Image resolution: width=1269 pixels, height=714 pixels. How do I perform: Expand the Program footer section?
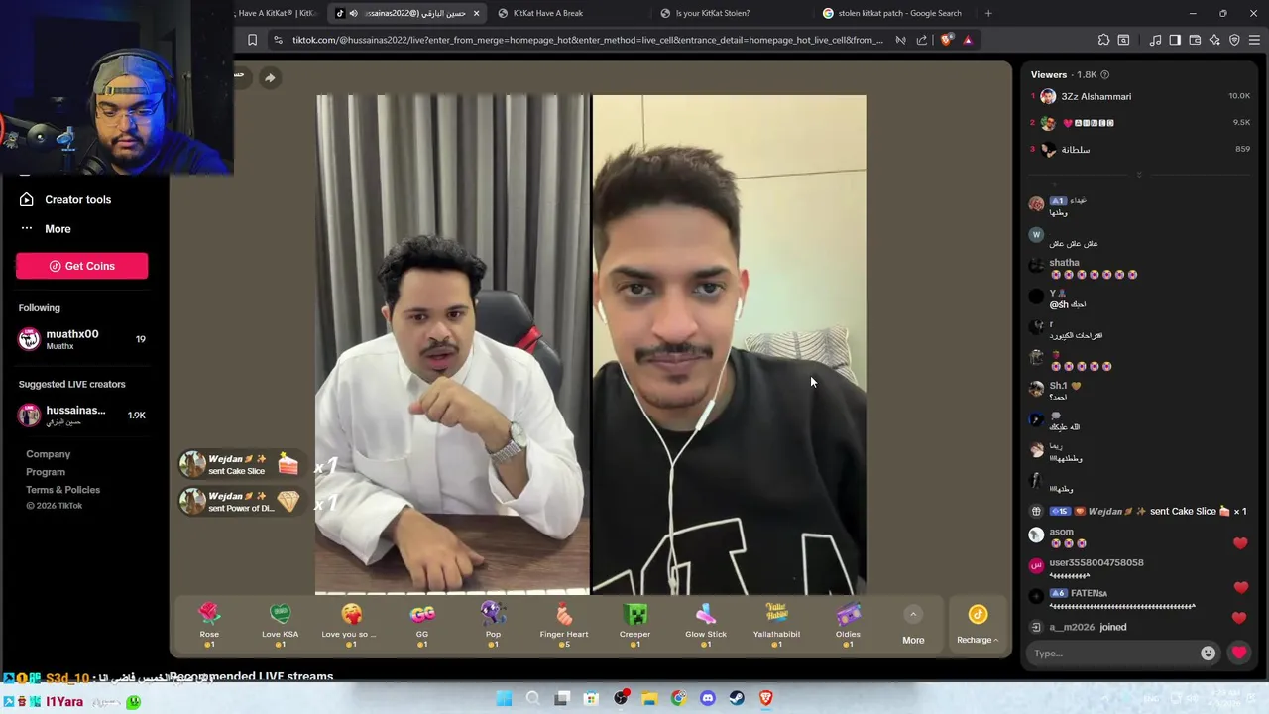46,472
